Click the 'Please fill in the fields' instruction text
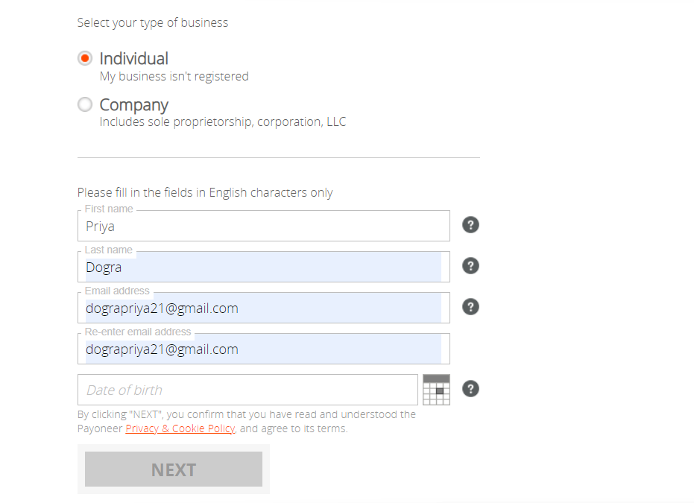Viewport: 694px width, 503px height. pyautogui.click(x=205, y=193)
